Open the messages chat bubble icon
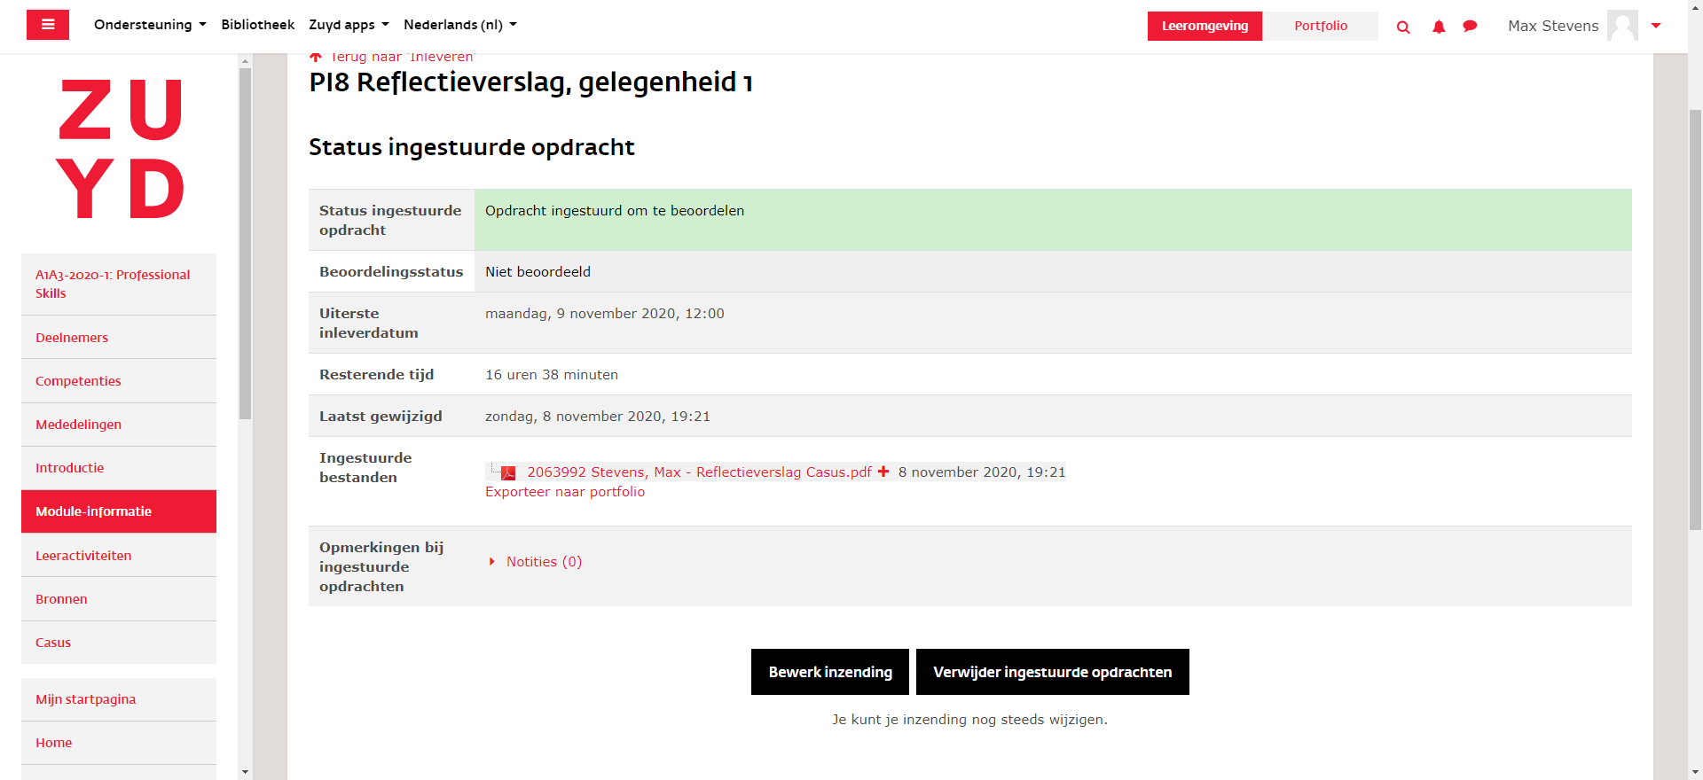 coord(1470,27)
